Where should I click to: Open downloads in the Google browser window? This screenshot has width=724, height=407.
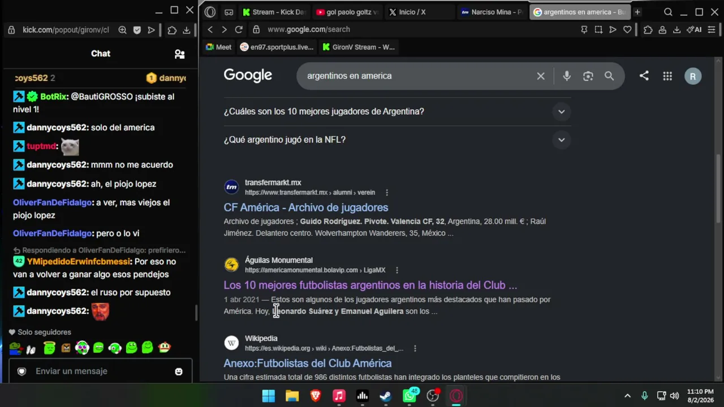[676, 29]
